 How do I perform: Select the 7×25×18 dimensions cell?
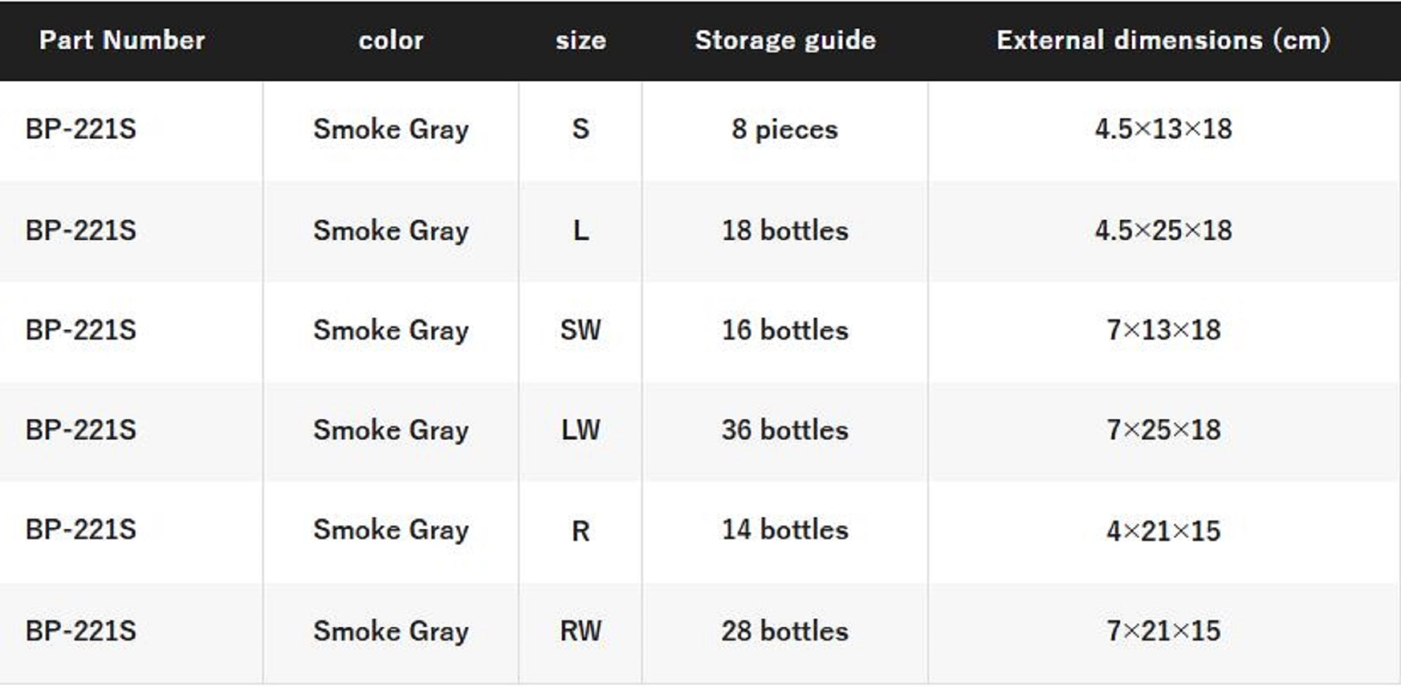[x=1164, y=430]
